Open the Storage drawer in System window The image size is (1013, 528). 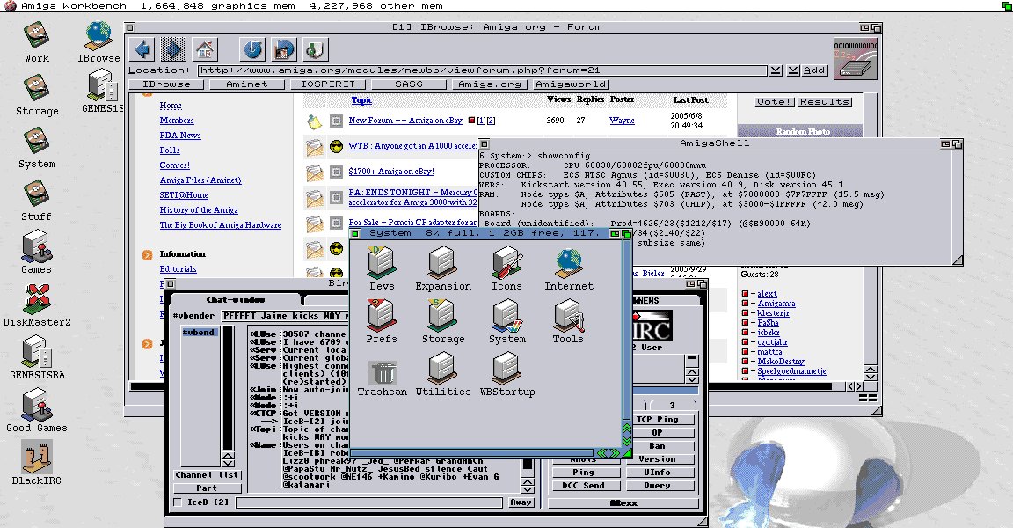[443, 322]
